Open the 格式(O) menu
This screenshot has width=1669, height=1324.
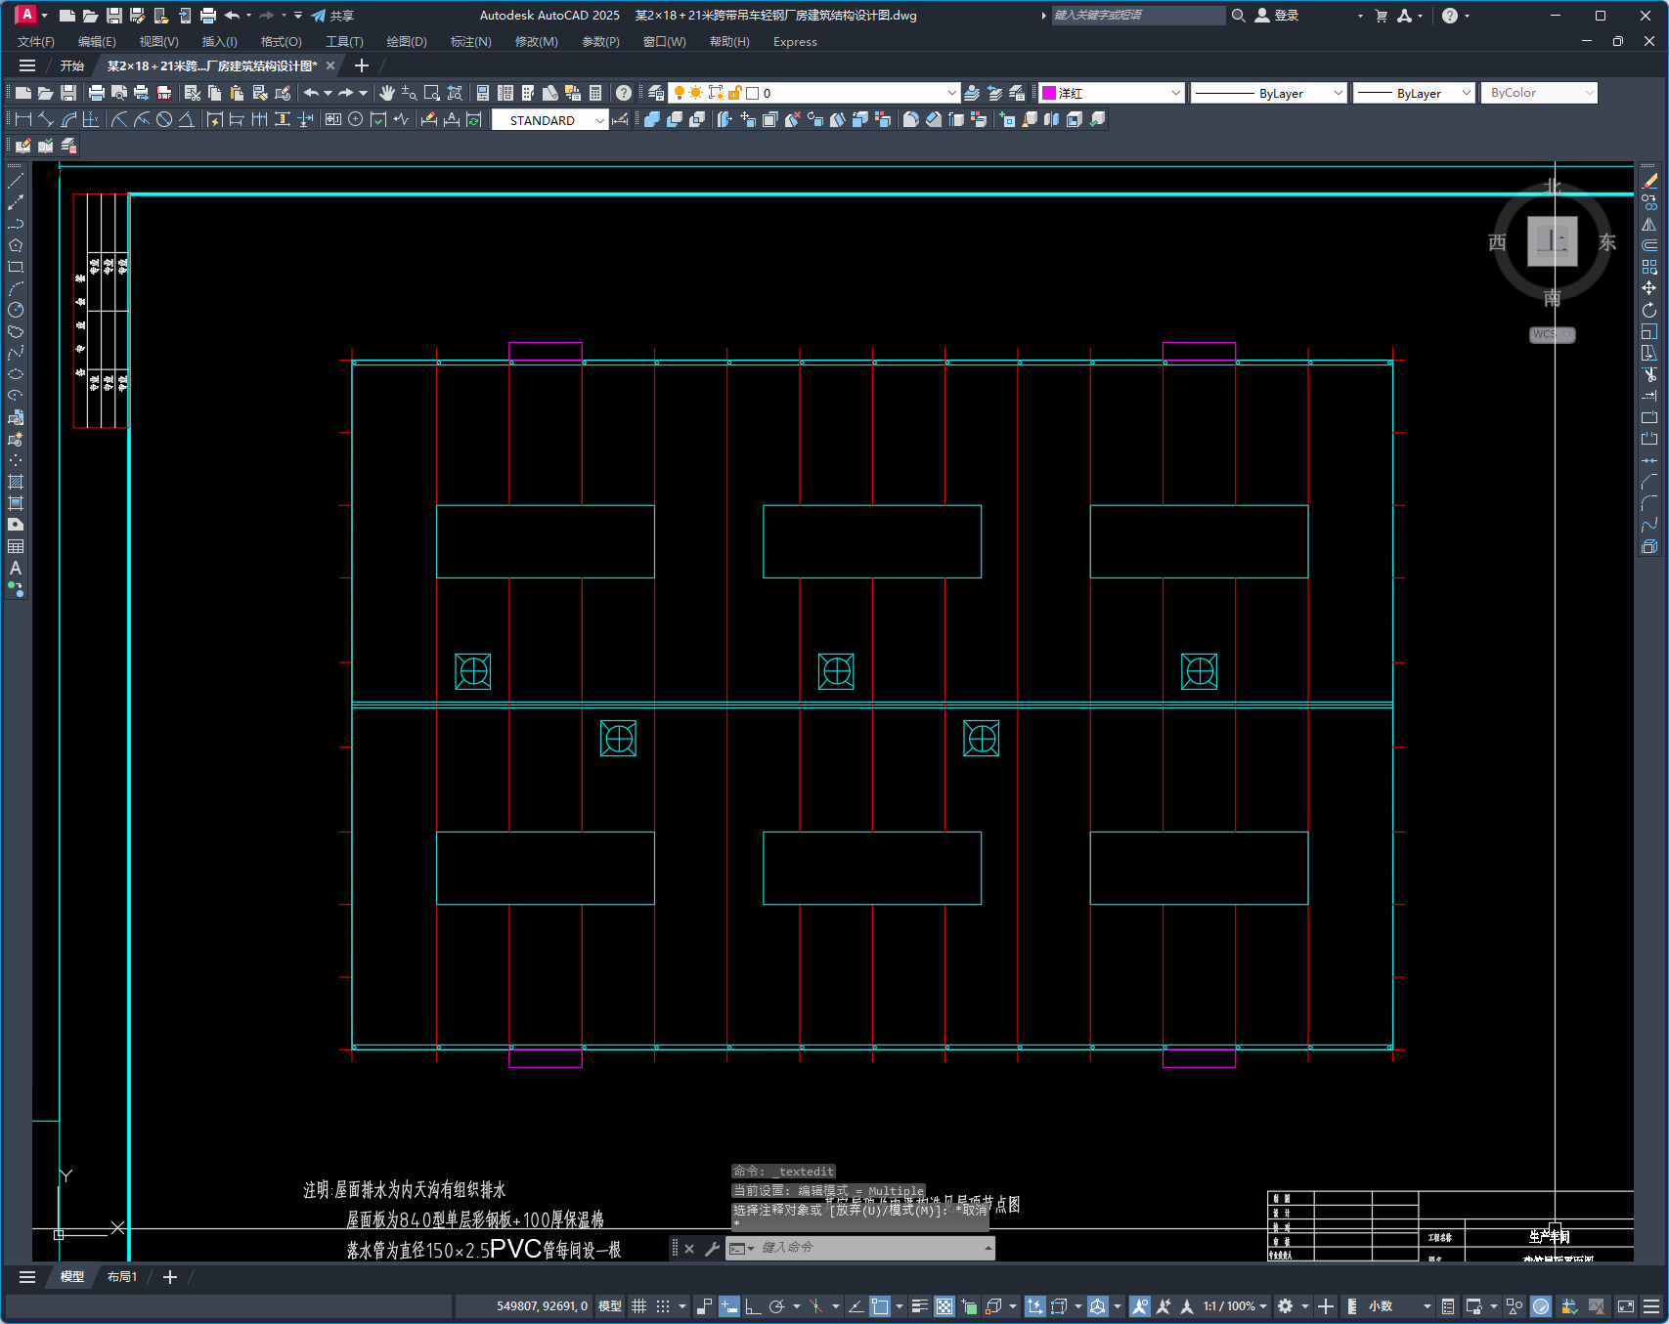281,42
